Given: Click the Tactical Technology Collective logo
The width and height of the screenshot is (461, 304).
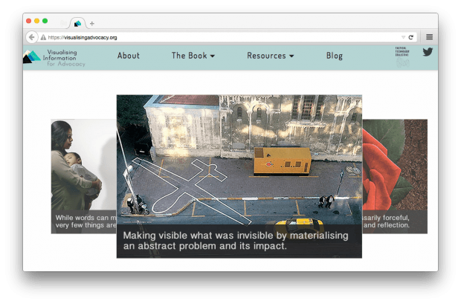Looking at the screenshot, I should pos(402,56).
